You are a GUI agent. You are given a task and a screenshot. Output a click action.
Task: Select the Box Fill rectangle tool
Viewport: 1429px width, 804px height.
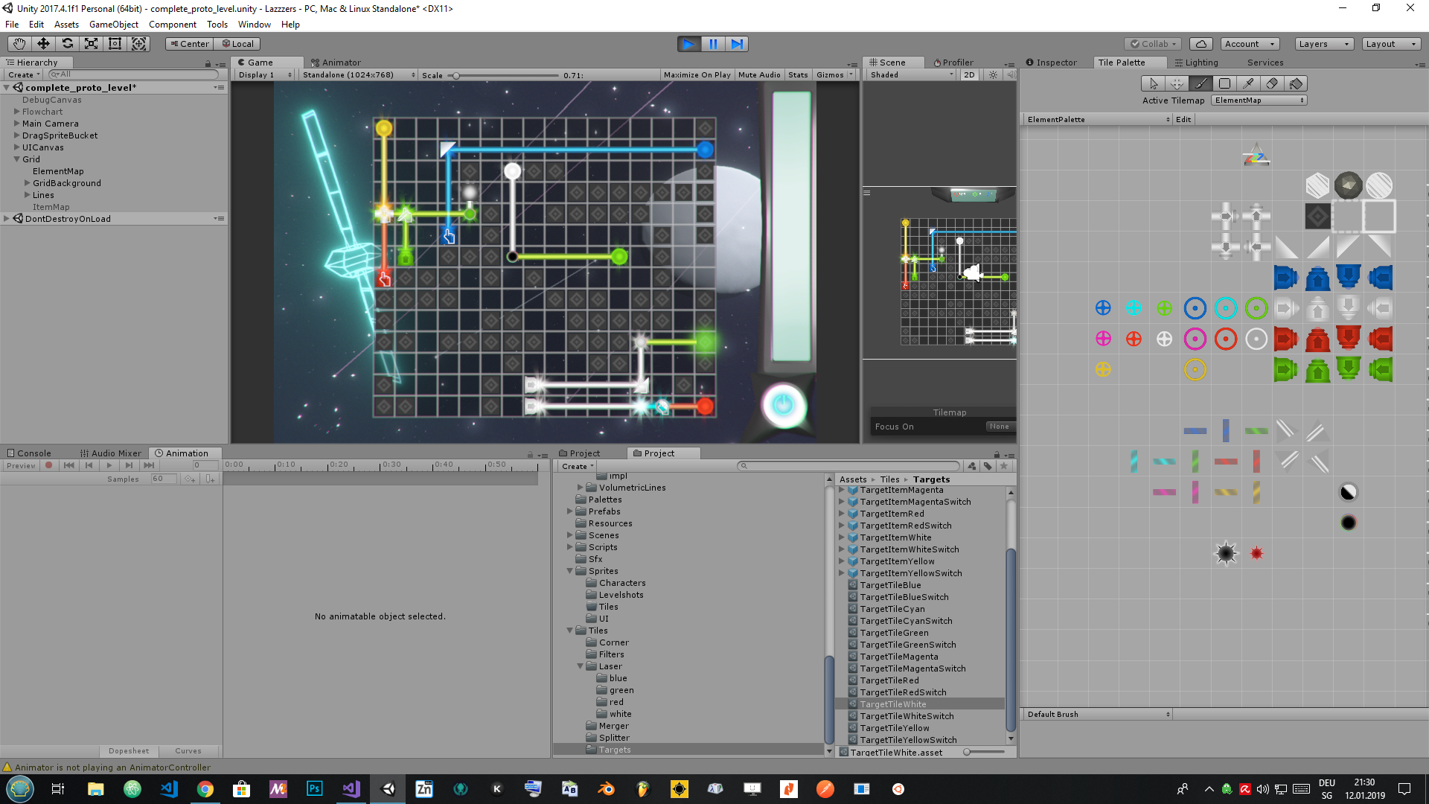coord(1224,83)
